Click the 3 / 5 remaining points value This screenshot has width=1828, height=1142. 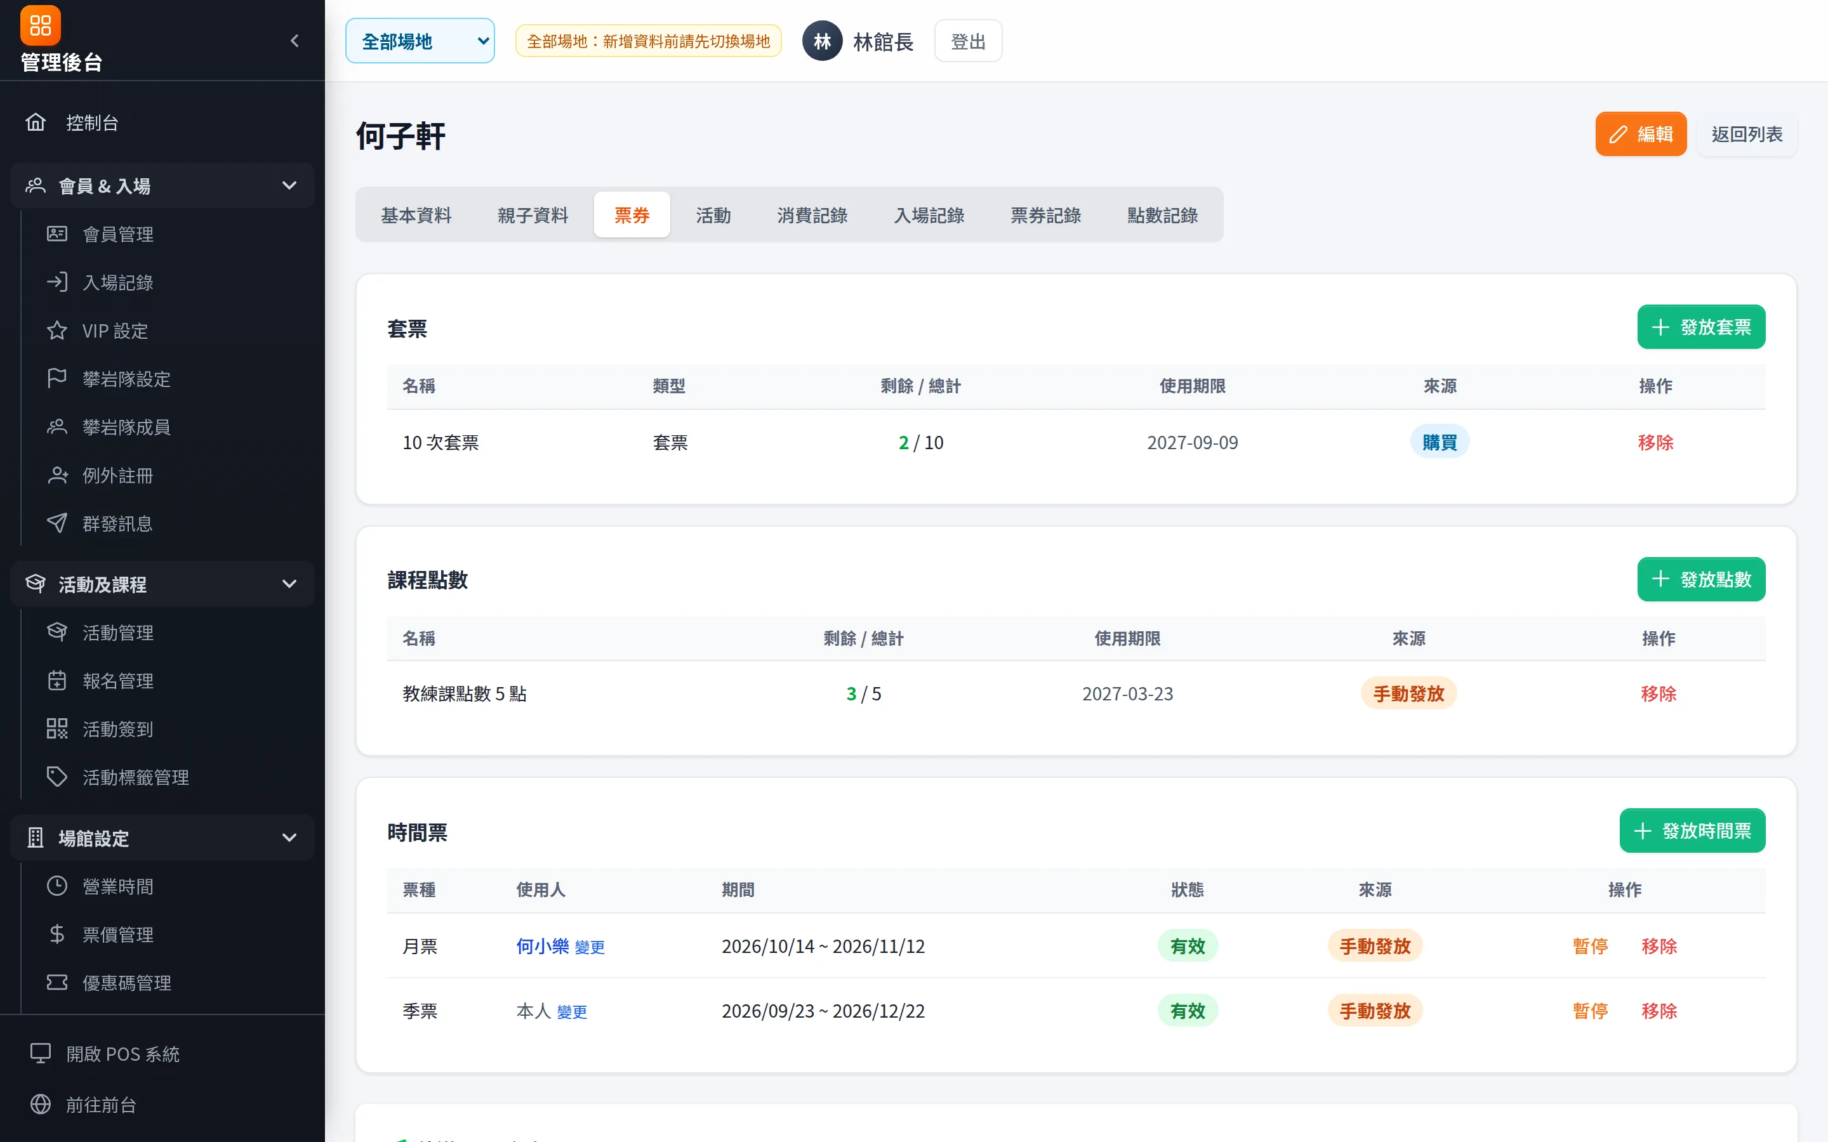tap(863, 693)
